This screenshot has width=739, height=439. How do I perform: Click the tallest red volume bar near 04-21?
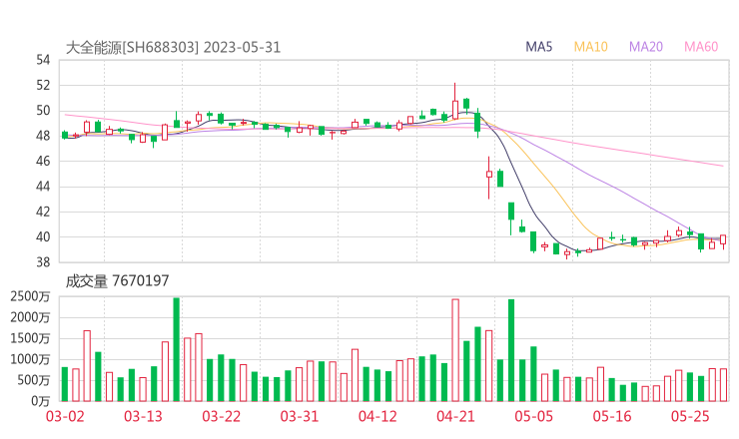455,350
